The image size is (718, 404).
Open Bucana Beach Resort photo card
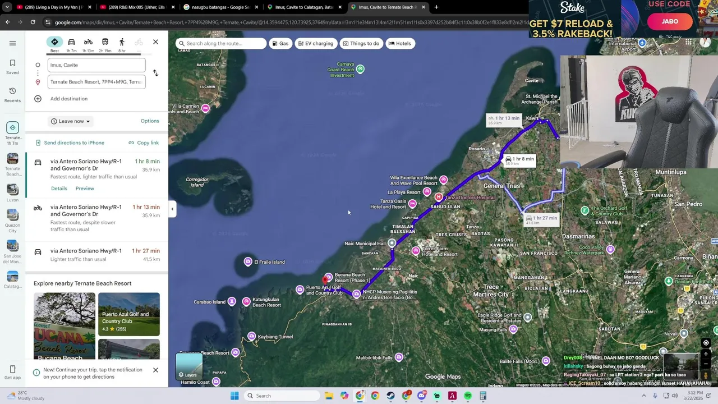(65, 326)
